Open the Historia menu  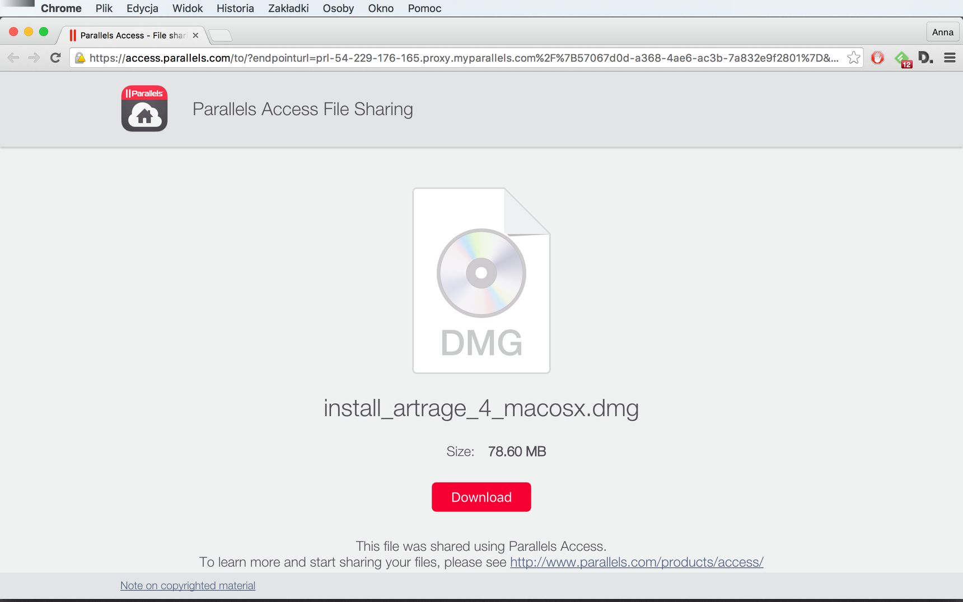(235, 8)
